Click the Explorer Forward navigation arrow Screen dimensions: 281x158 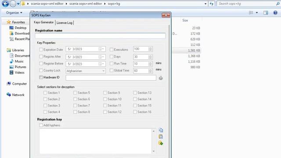point(13,4)
